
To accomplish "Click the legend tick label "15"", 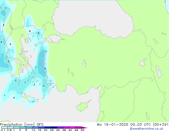I will pyautogui.click(x=39, y=130).
